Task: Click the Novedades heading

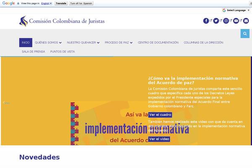Action: [39, 157]
